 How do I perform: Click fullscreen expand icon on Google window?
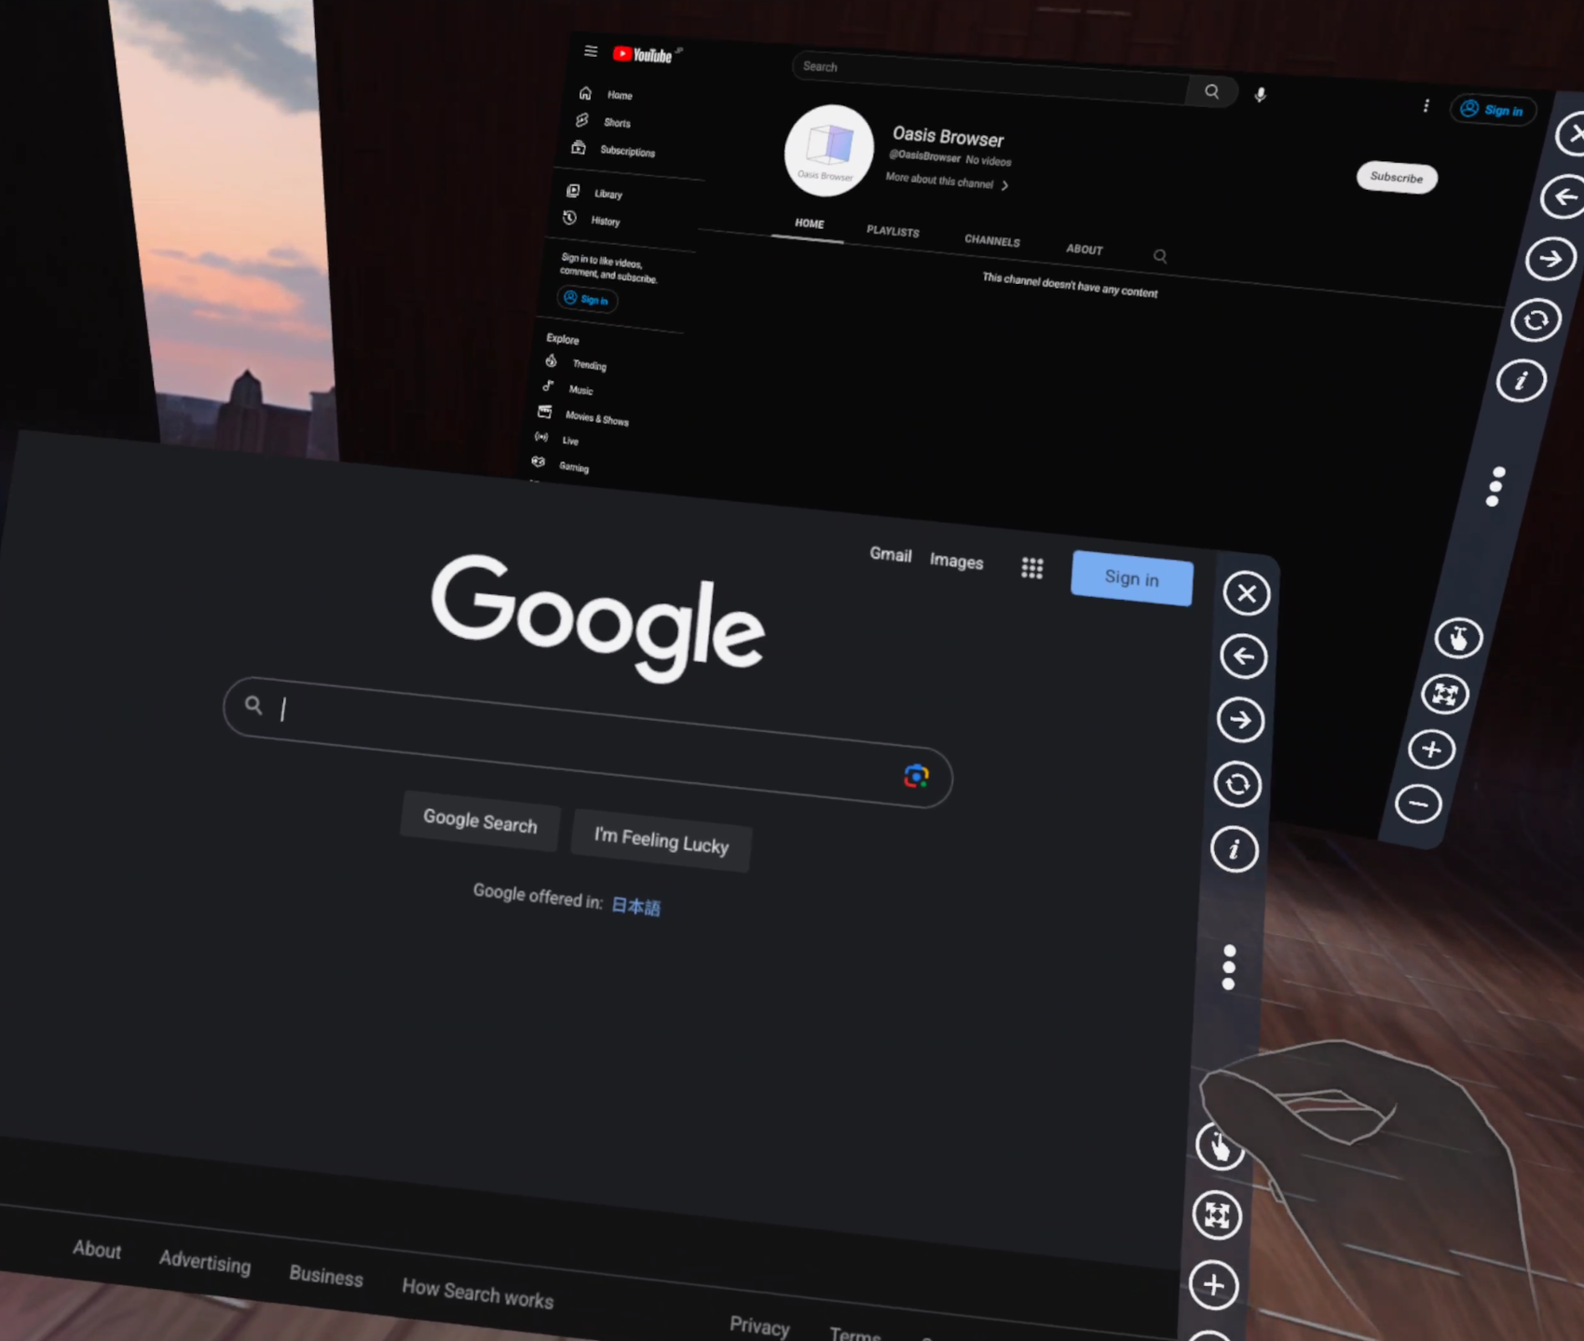click(1217, 1215)
